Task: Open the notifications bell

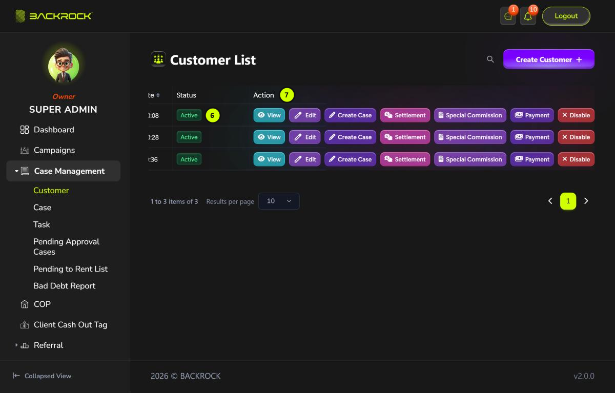Action: coord(528,16)
